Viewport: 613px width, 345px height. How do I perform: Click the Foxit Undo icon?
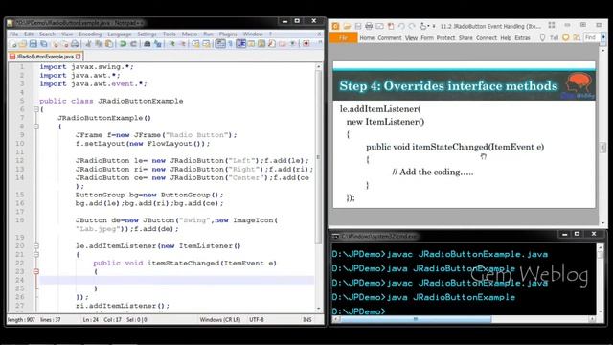401,26
